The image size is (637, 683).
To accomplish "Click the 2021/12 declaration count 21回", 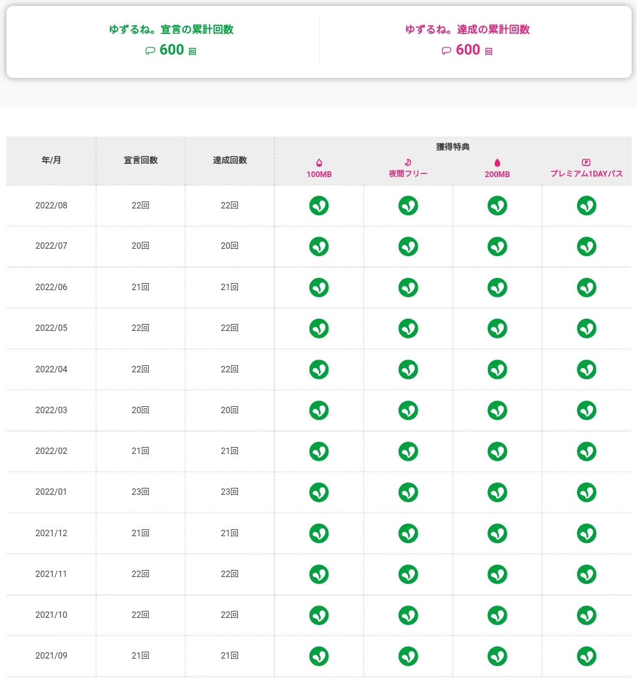I will point(141,533).
